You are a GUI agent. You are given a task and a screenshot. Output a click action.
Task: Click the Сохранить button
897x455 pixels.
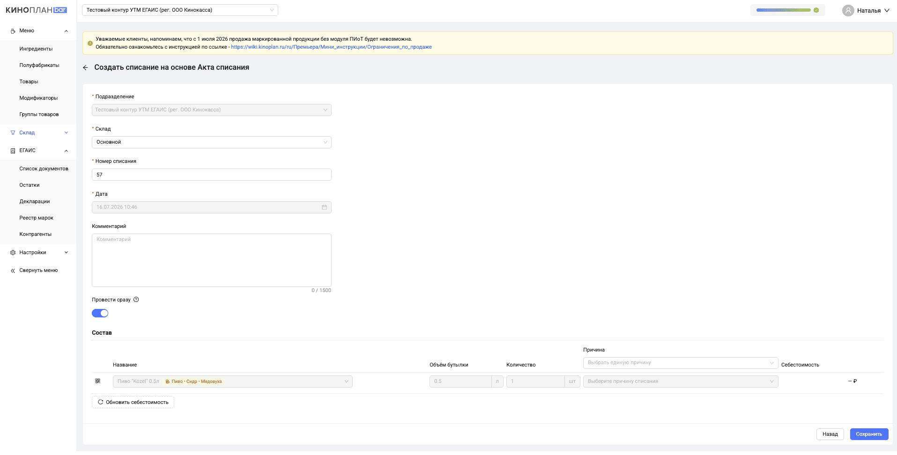click(869, 434)
